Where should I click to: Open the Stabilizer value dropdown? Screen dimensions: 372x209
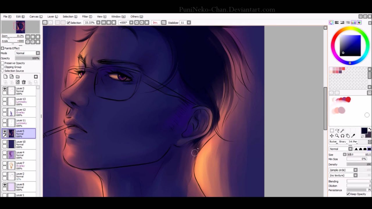point(189,23)
